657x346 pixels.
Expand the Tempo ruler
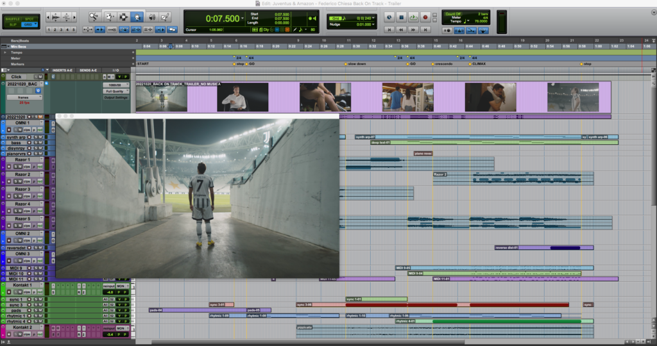[5, 53]
